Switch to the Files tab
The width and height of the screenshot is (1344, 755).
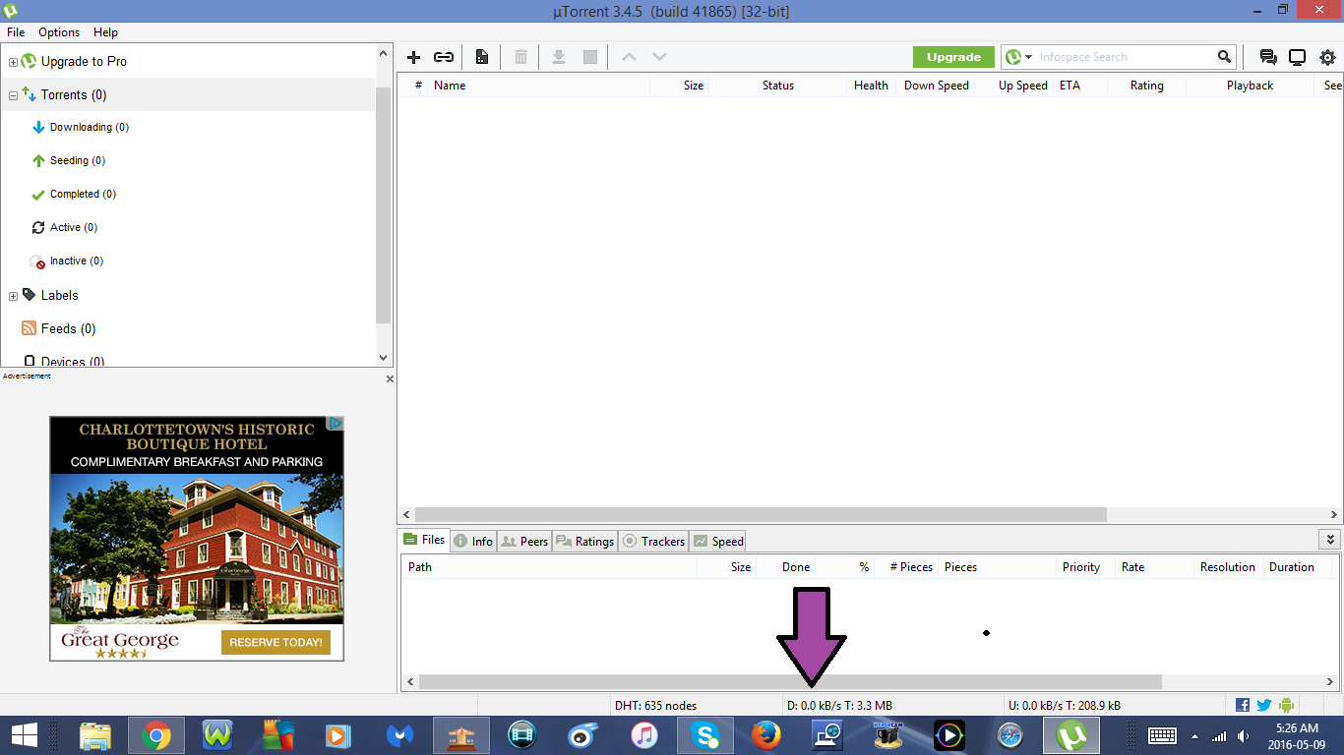(424, 540)
